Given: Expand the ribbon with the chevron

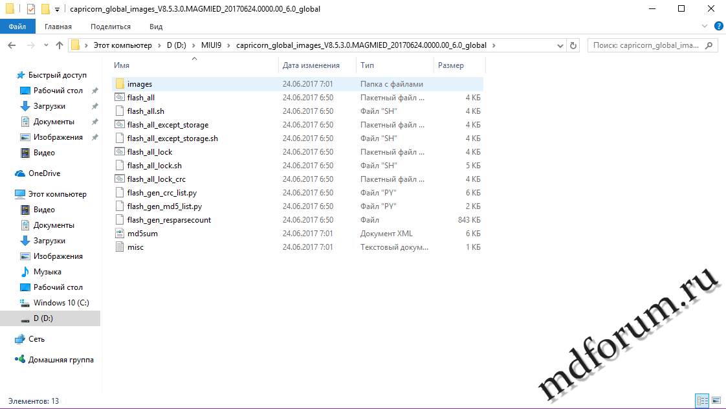Looking at the screenshot, I should [705, 27].
